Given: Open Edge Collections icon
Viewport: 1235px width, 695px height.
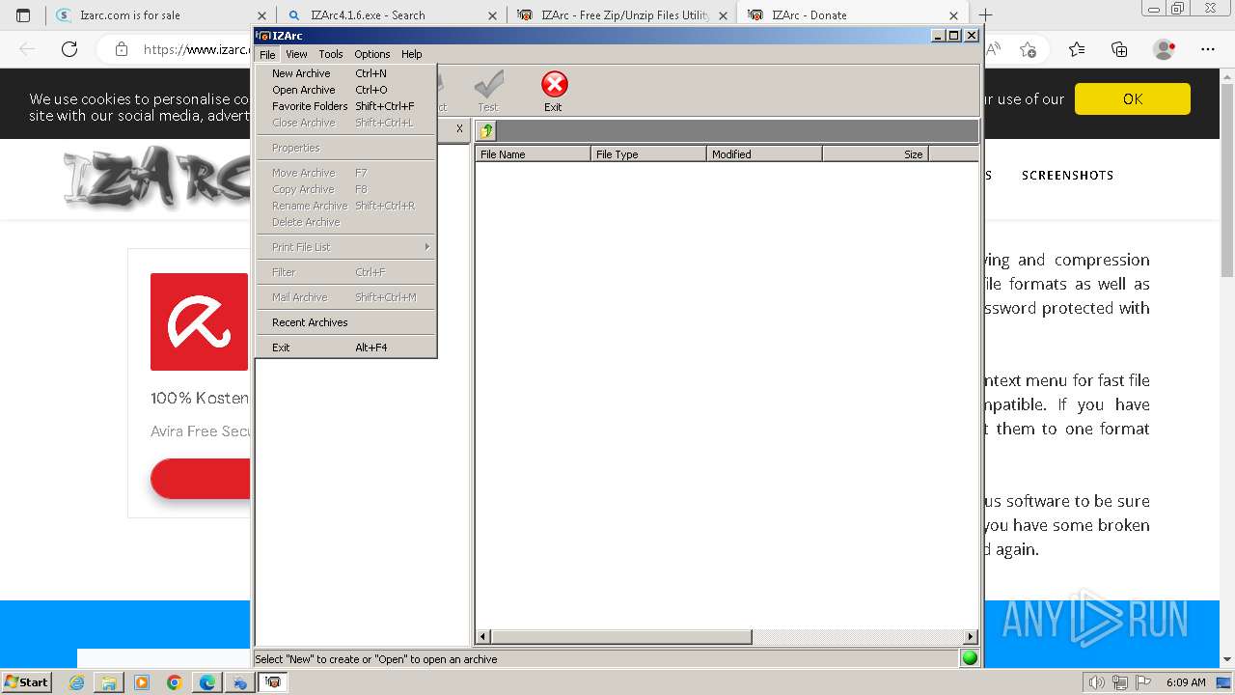Looking at the screenshot, I should [x=1119, y=49].
